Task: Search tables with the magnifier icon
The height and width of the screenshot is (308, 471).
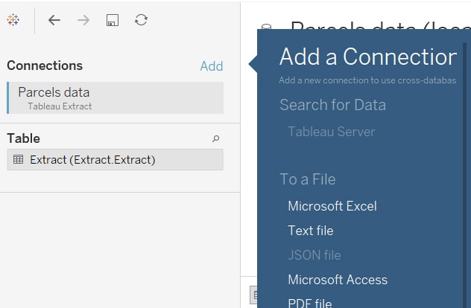Action: pos(215,138)
